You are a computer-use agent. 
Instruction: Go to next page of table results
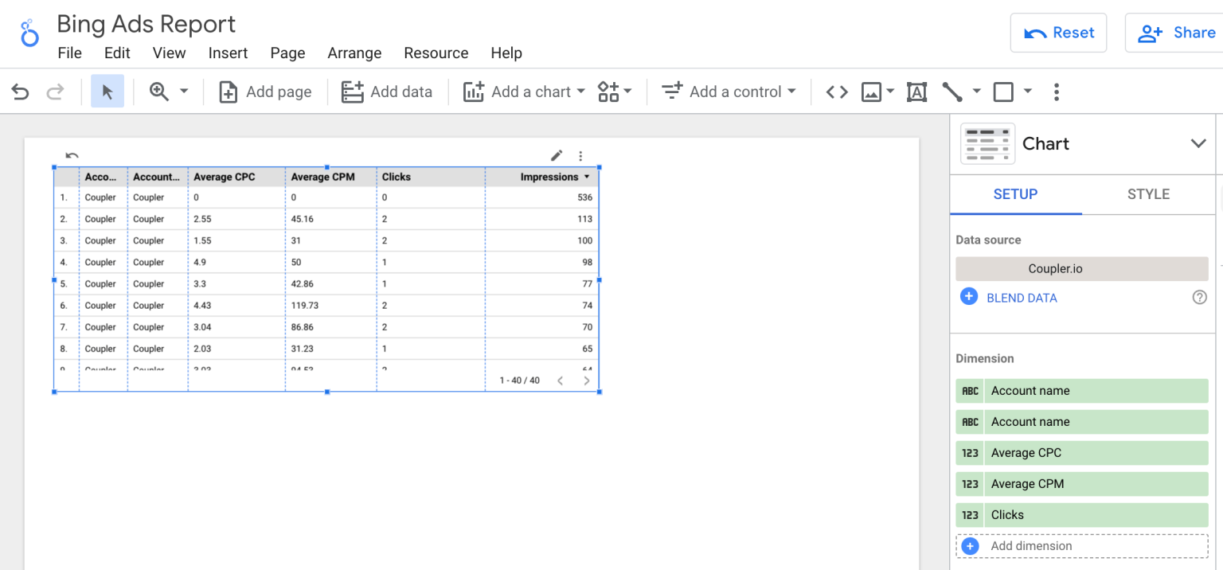point(587,380)
